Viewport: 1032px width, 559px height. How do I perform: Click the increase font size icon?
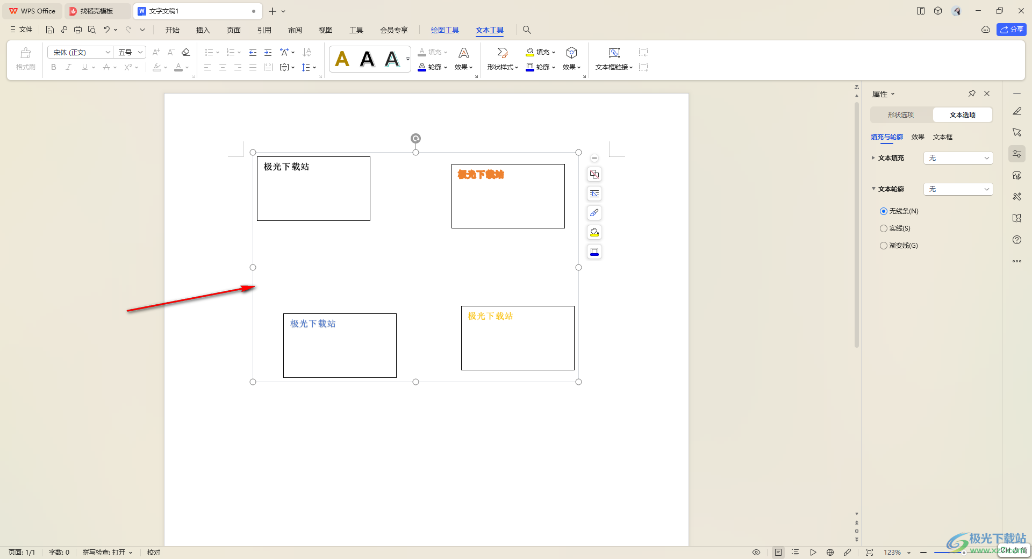click(x=156, y=52)
